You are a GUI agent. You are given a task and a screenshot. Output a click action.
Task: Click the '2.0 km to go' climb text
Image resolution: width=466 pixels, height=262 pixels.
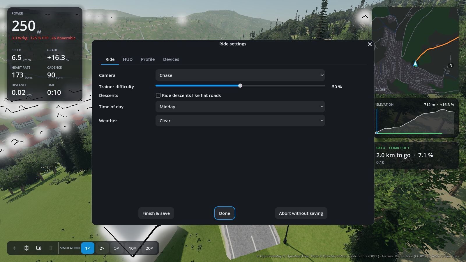(393, 155)
